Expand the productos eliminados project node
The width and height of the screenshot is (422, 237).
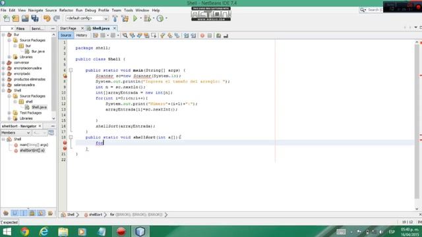3,79
